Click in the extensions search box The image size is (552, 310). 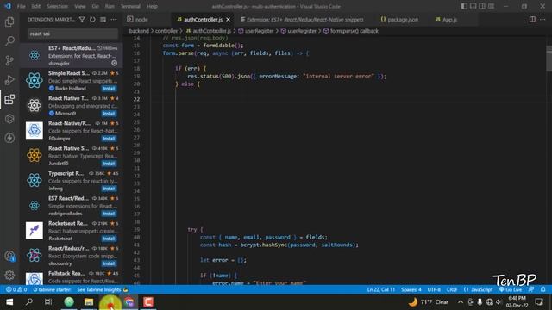(72, 34)
